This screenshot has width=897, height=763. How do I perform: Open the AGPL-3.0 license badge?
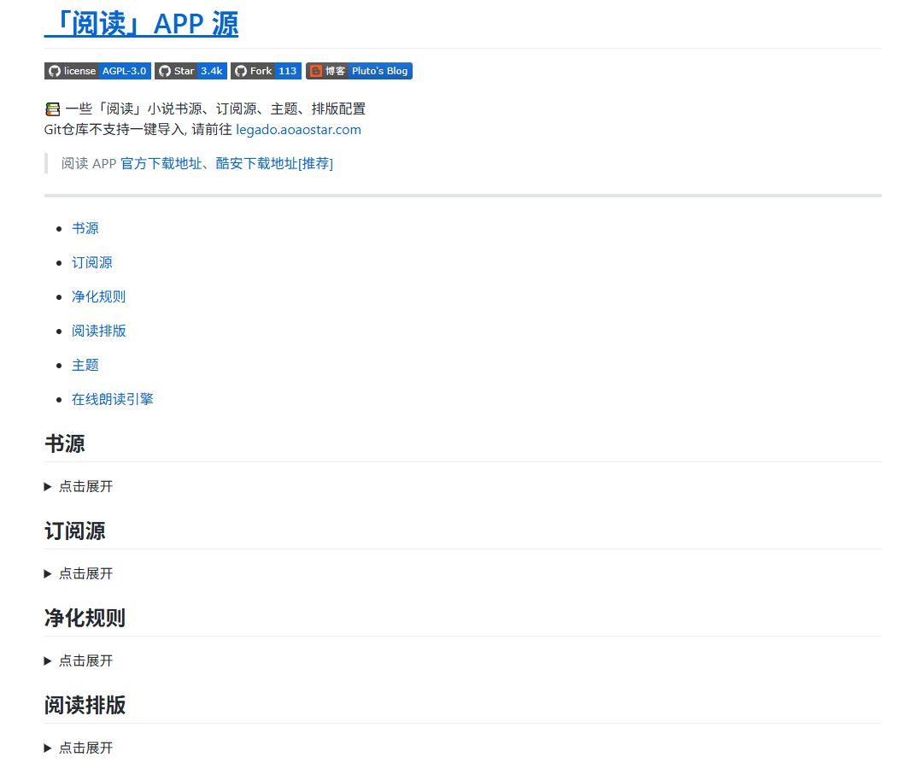(x=123, y=71)
